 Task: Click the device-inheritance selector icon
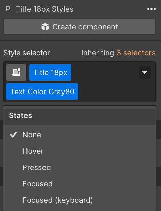pos(16,72)
